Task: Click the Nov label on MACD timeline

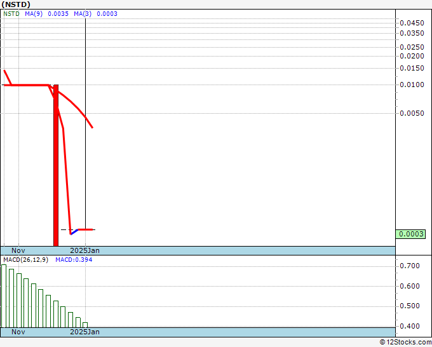Action: [18, 332]
